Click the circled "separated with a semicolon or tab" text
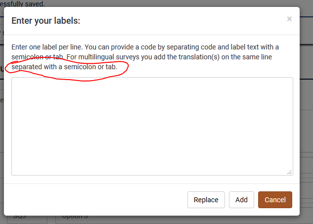313x224 pixels. [64, 67]
